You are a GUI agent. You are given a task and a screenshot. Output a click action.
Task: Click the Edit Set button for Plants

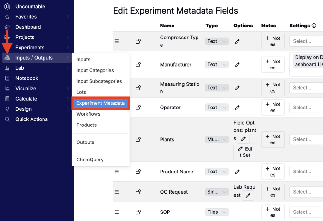[245, 152]
